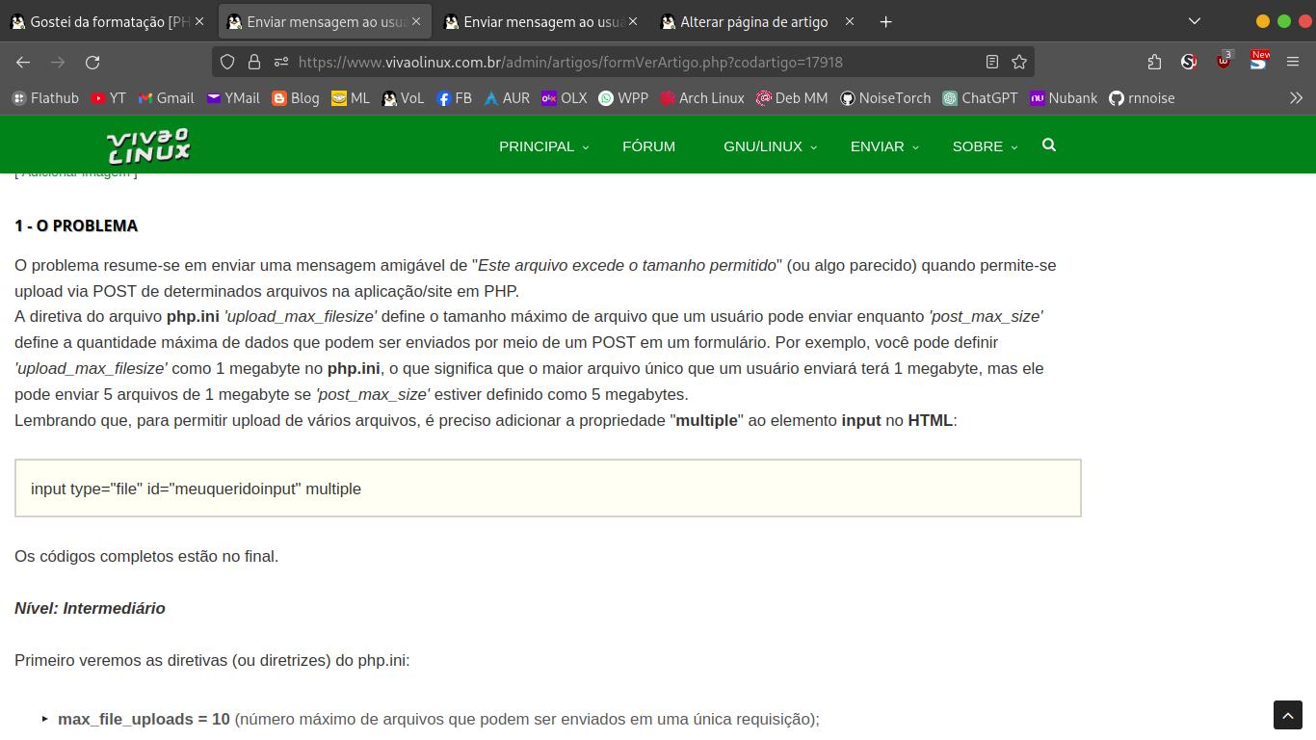Expand the GNU/LINUX navigation dropdown

pos(769,146)
